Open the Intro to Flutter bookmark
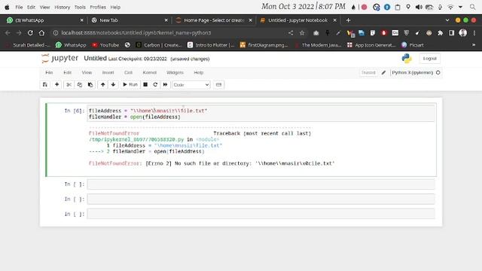 click(211, 45)
